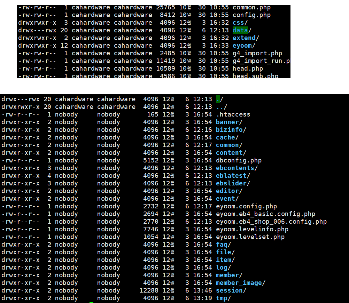Click the eyoom.eb4_basic.config.php filename
This screenshot has height=303, width=349.
[265, 214]
